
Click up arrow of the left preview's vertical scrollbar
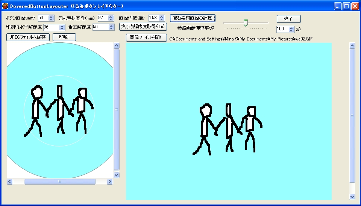click(x=116, y=45)
